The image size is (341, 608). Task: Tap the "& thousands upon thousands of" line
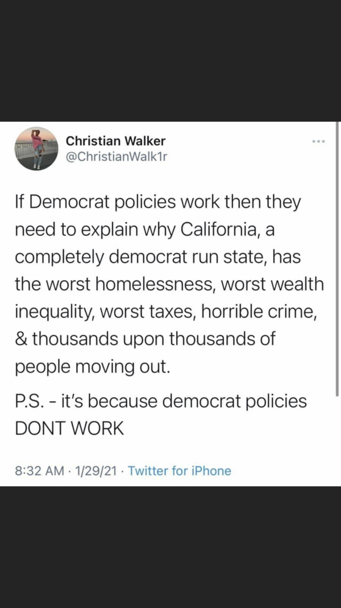click(145, 338)
